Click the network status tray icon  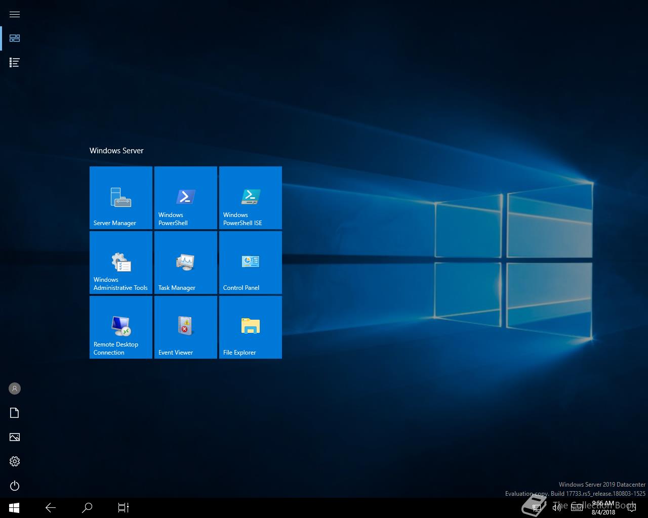(x=537, y=507)
